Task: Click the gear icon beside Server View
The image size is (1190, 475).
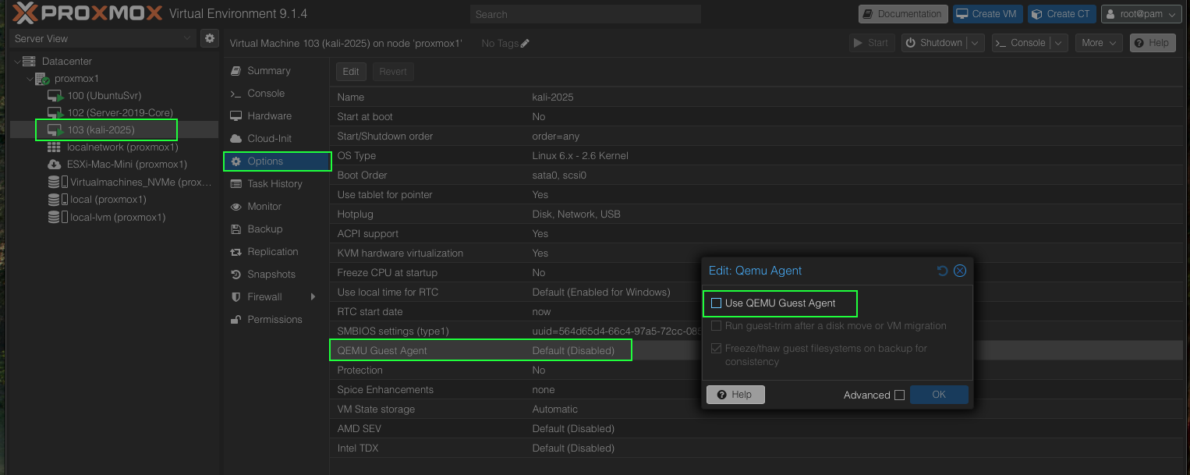Action: [209, 38]
